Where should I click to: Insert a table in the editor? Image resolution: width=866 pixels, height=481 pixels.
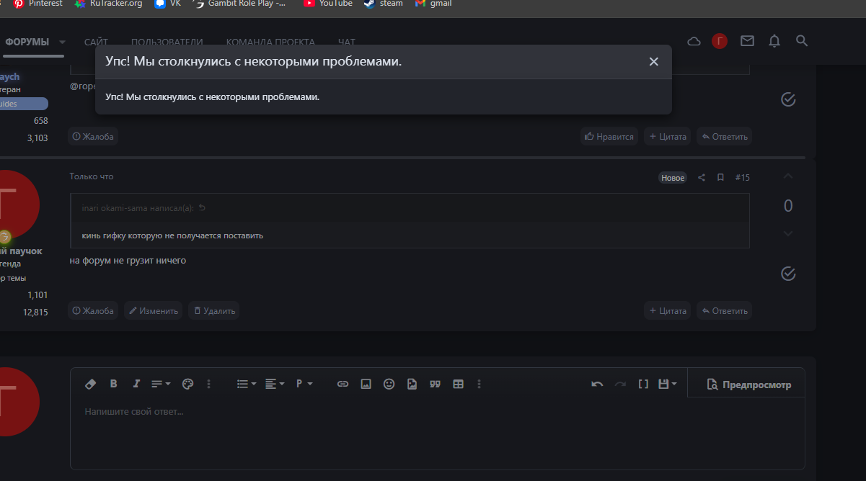click(x=458, y=384)
